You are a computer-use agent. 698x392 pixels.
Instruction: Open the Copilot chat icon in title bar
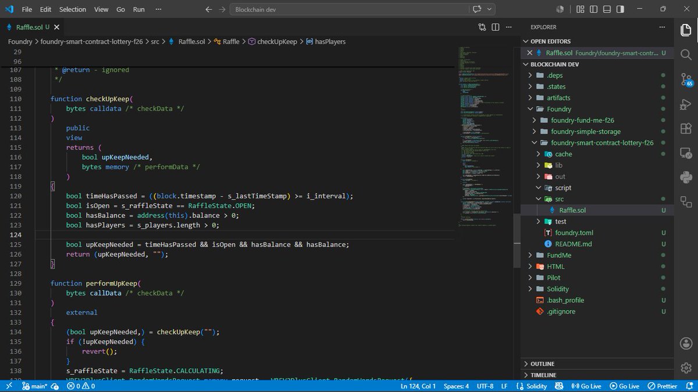[478, 9]
